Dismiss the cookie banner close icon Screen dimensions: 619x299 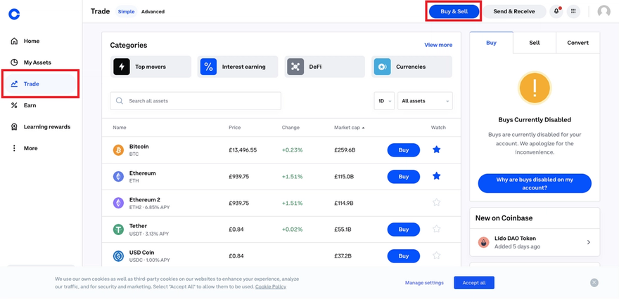click(594, 282)
